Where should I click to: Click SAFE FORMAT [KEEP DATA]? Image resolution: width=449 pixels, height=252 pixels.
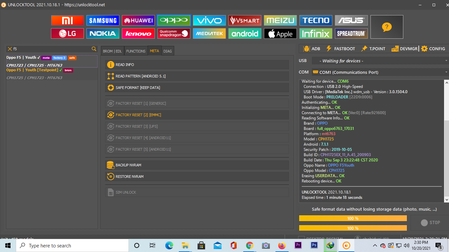pyautogui.click(x=197, y=88)
